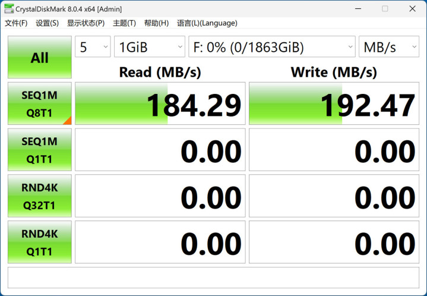This screenshot has width=427, height=296.
Task: Open the 显示状态(P) menu
Action: (x=86, y=23)
